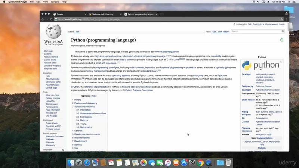Open the Edit menu in the menu bar
Viewport: 299px width, 168px height.
coord(38,2)
